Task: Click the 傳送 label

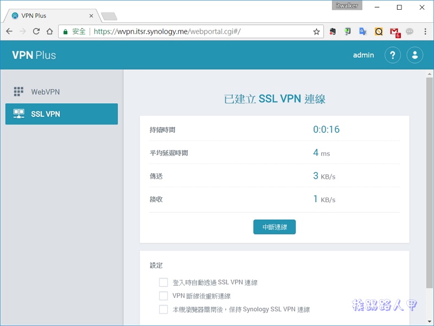Action: [x=156, y=176]
